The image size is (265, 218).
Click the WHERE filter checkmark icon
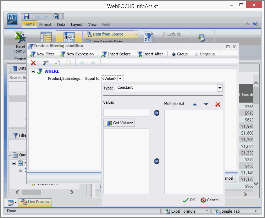39,71
